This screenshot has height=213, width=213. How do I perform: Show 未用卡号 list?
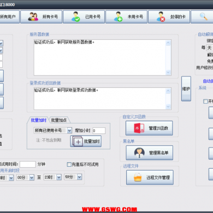point(127,17)
